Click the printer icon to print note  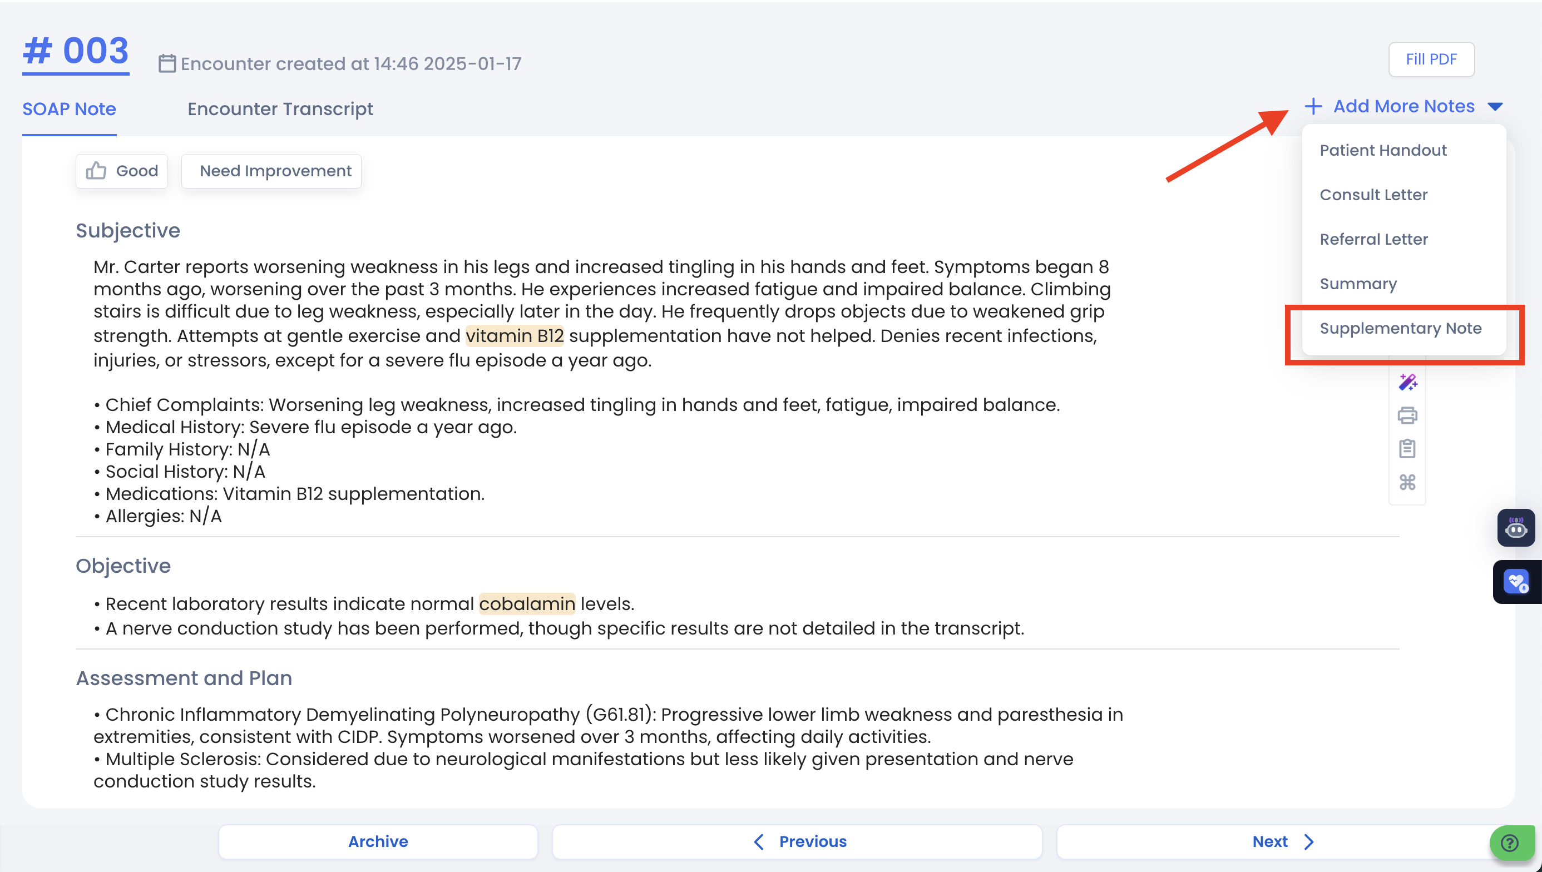[1407, 415]
